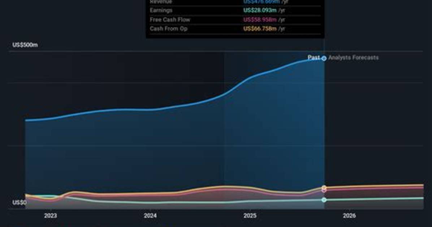The height and width of the screenshot is (227, 432).
Task: Click the US$66.758m cash from op value
Action: (x=260, y=29)
